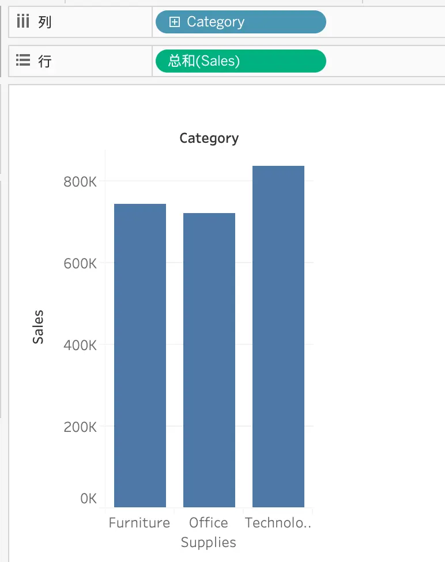Image resolution: width=445 pixels, height=562 pixels.
Task: Select the Furniture bar
Action: [x=140, y=355]
